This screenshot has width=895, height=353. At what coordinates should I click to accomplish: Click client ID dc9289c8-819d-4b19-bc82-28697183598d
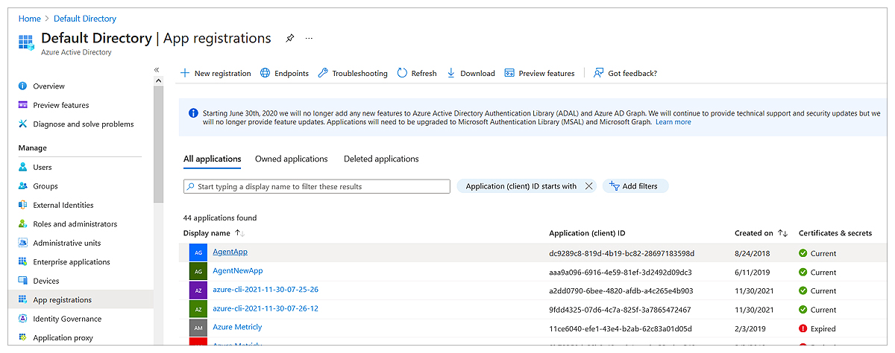(621, 253)
